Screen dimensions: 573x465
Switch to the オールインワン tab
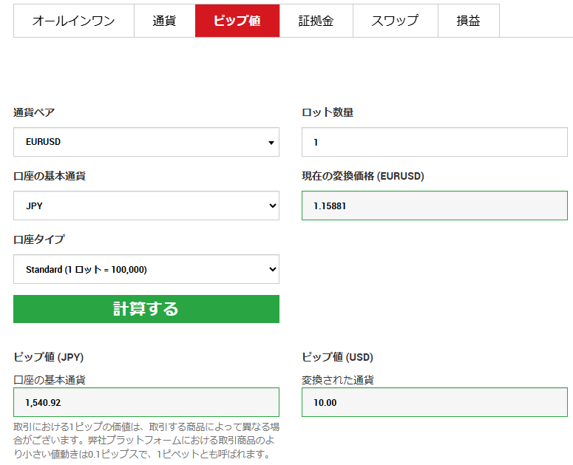point(73,21)
